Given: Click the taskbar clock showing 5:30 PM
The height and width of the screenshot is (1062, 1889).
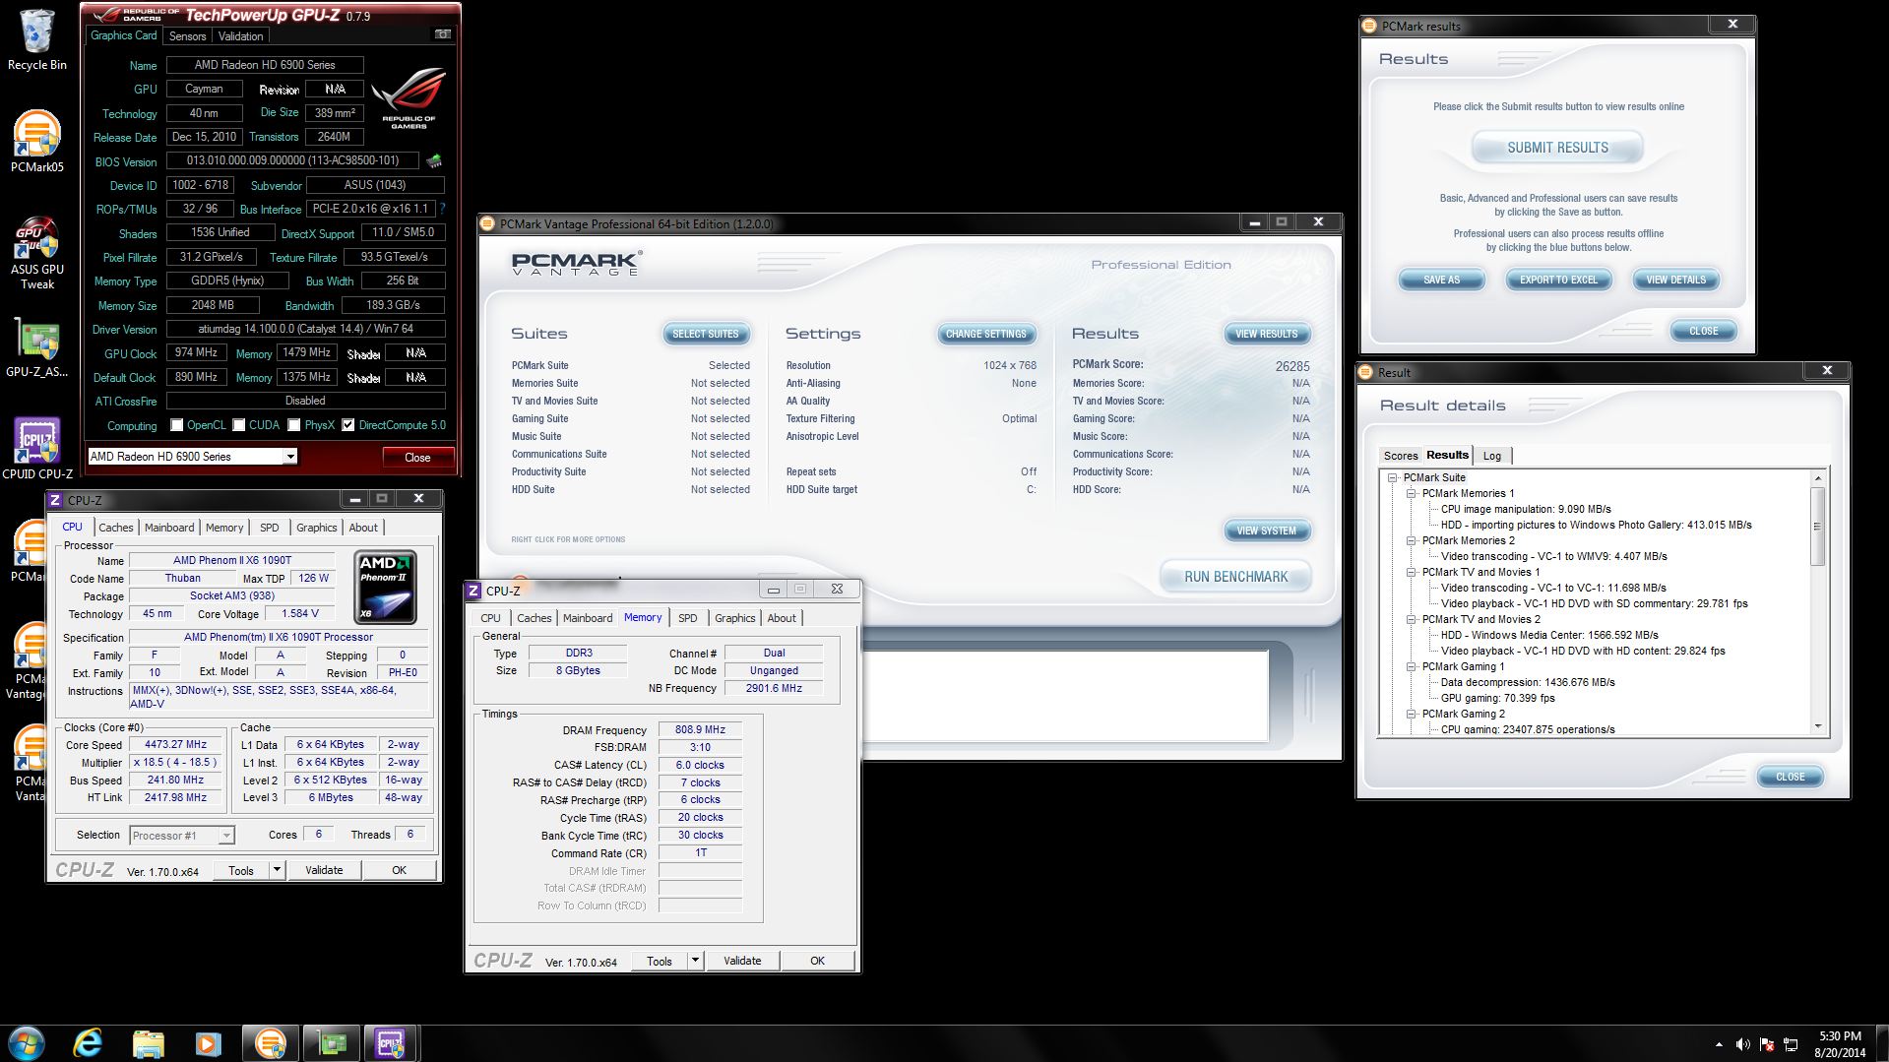Looking at the screenshot, I should pos(1840,1044).
